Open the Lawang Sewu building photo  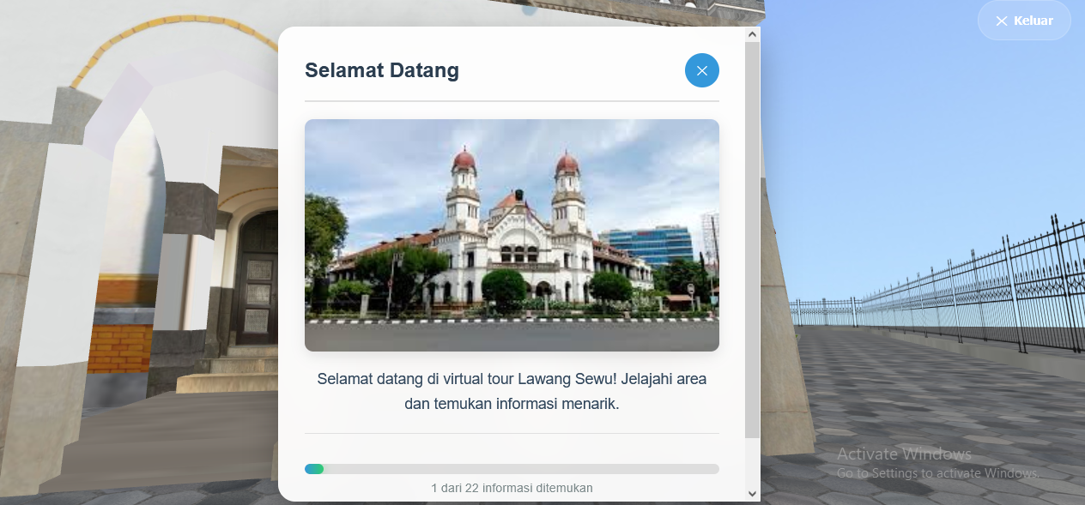pos(512,235)
